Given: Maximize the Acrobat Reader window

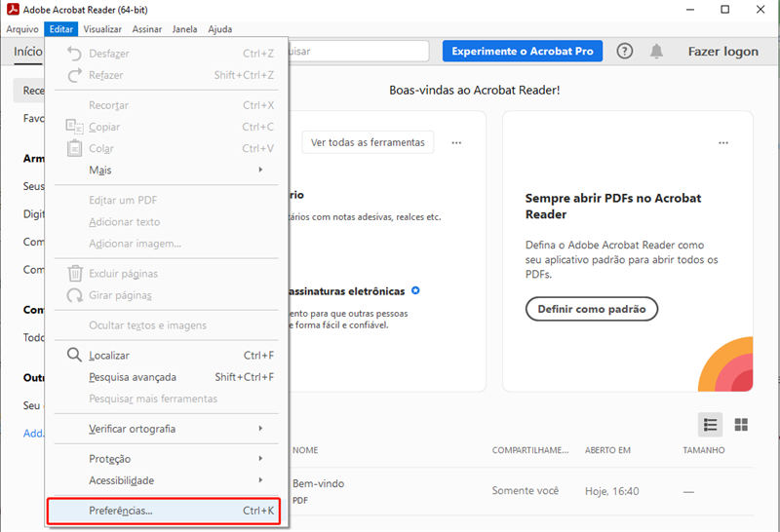Looking at the screenshot, I should point(724,10).
